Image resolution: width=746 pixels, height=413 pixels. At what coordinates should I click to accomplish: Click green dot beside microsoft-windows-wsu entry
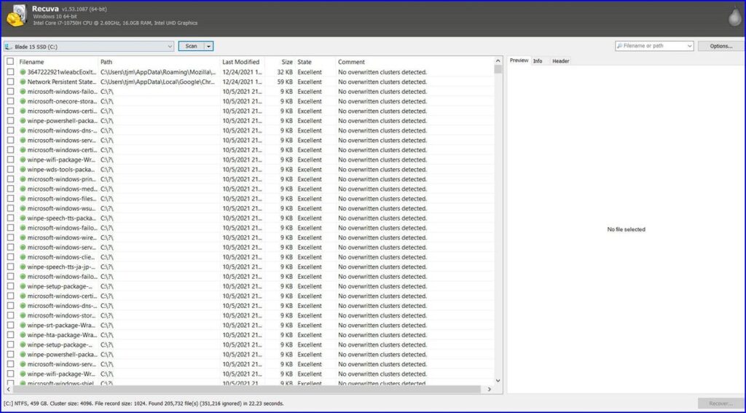[23, 208]
